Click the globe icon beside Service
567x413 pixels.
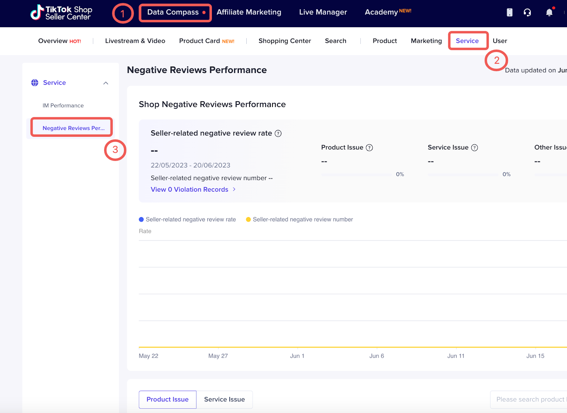click(35, 83)
